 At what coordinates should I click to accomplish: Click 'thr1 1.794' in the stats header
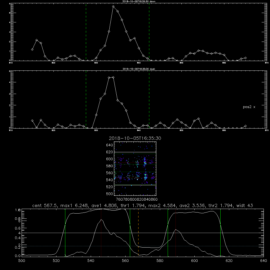coord(133,205)
